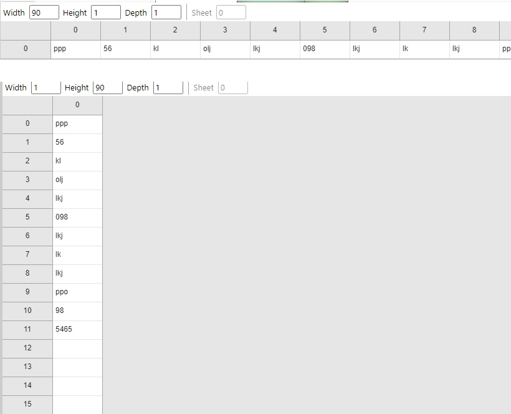Select column header 8 in the upper grid
Image resolution: width=511 pixels, height=414 pixels.
click(474, 31)
